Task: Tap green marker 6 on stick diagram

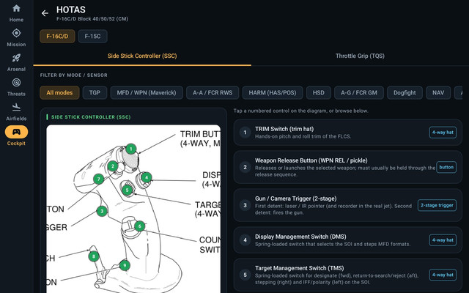Action: click(x=140, y=226)
